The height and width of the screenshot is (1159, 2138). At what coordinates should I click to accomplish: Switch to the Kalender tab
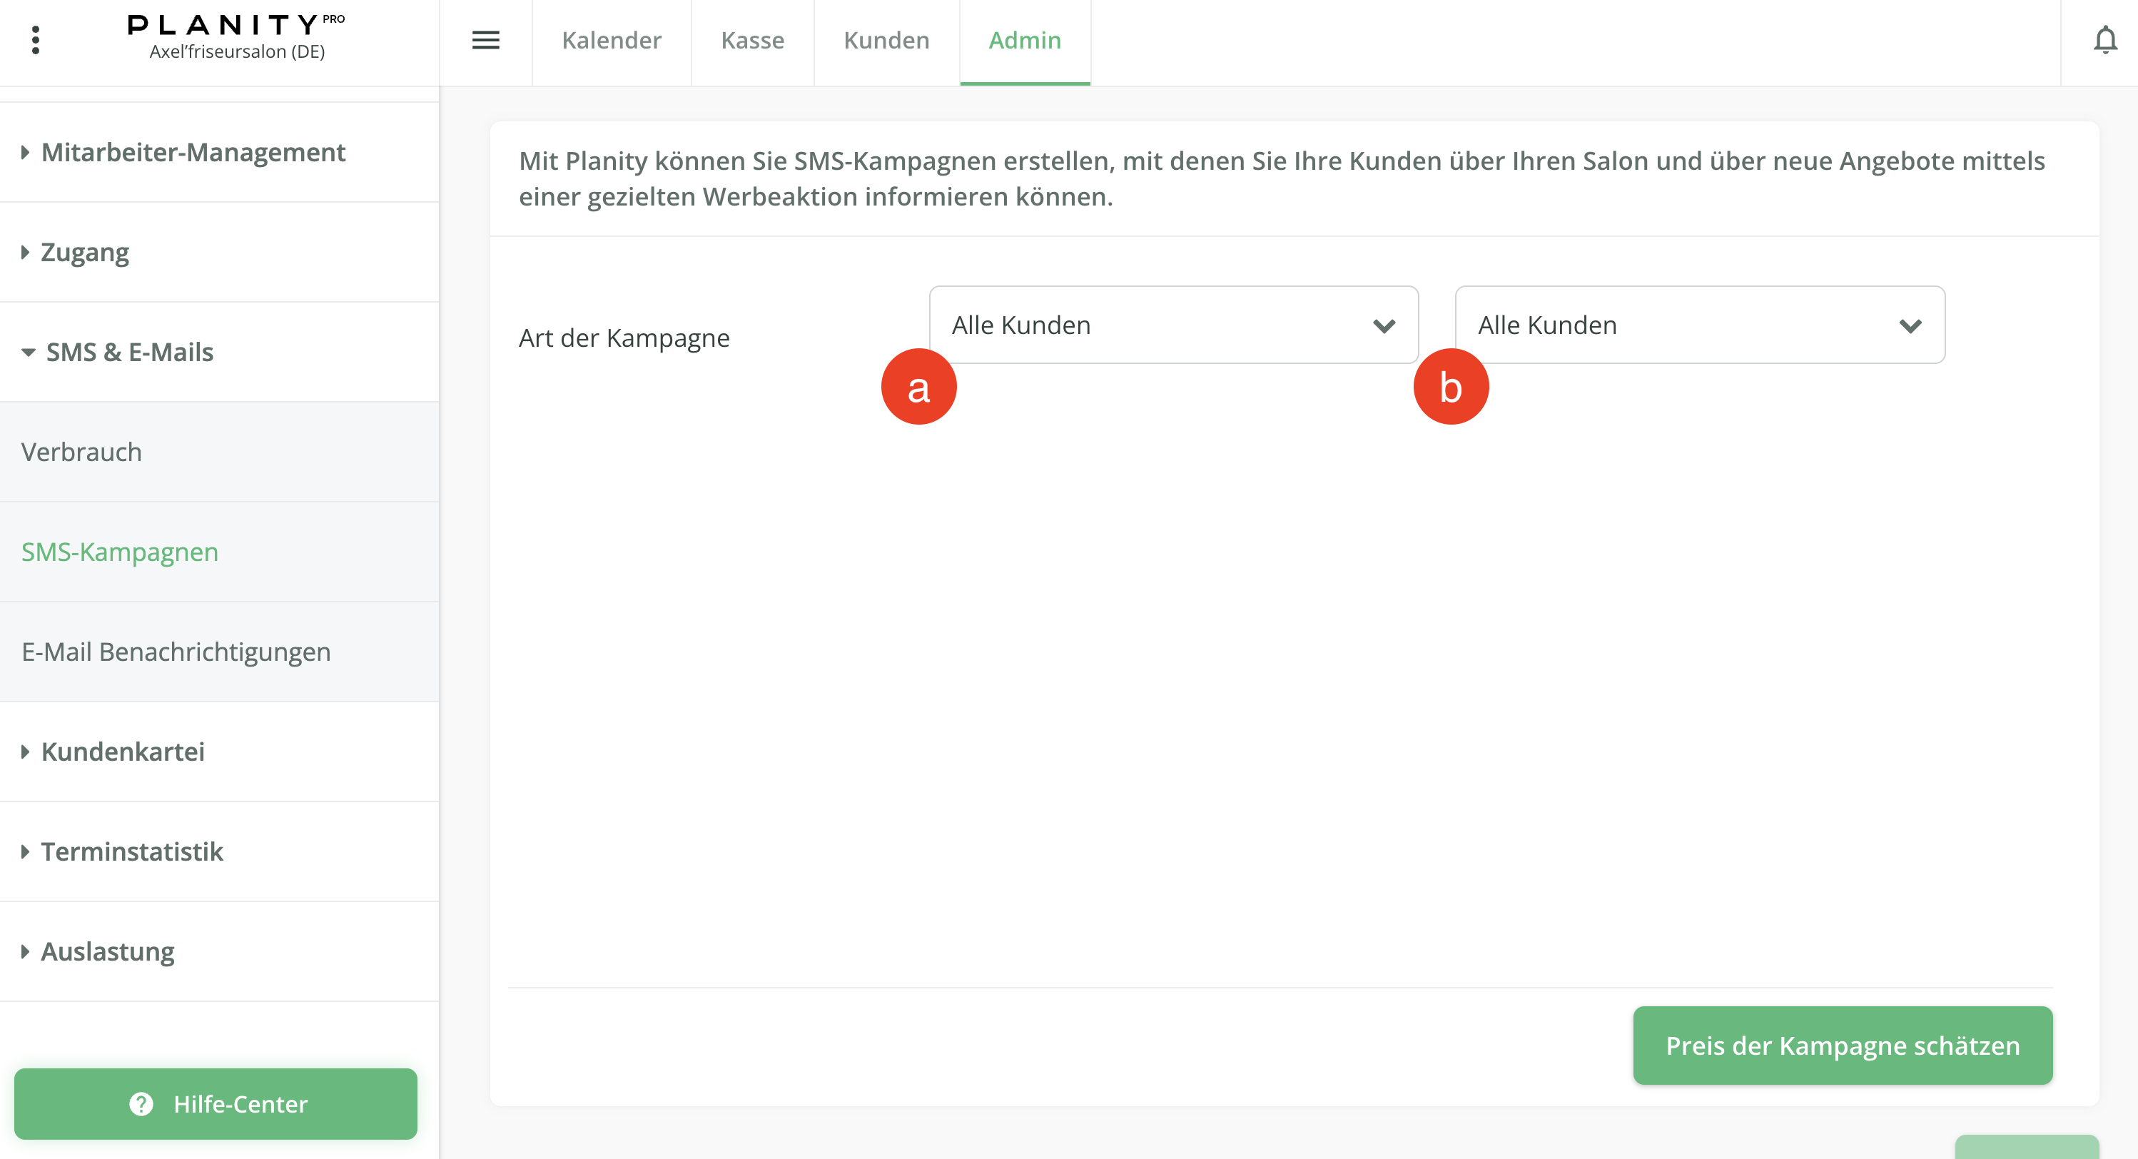(611, 40)
